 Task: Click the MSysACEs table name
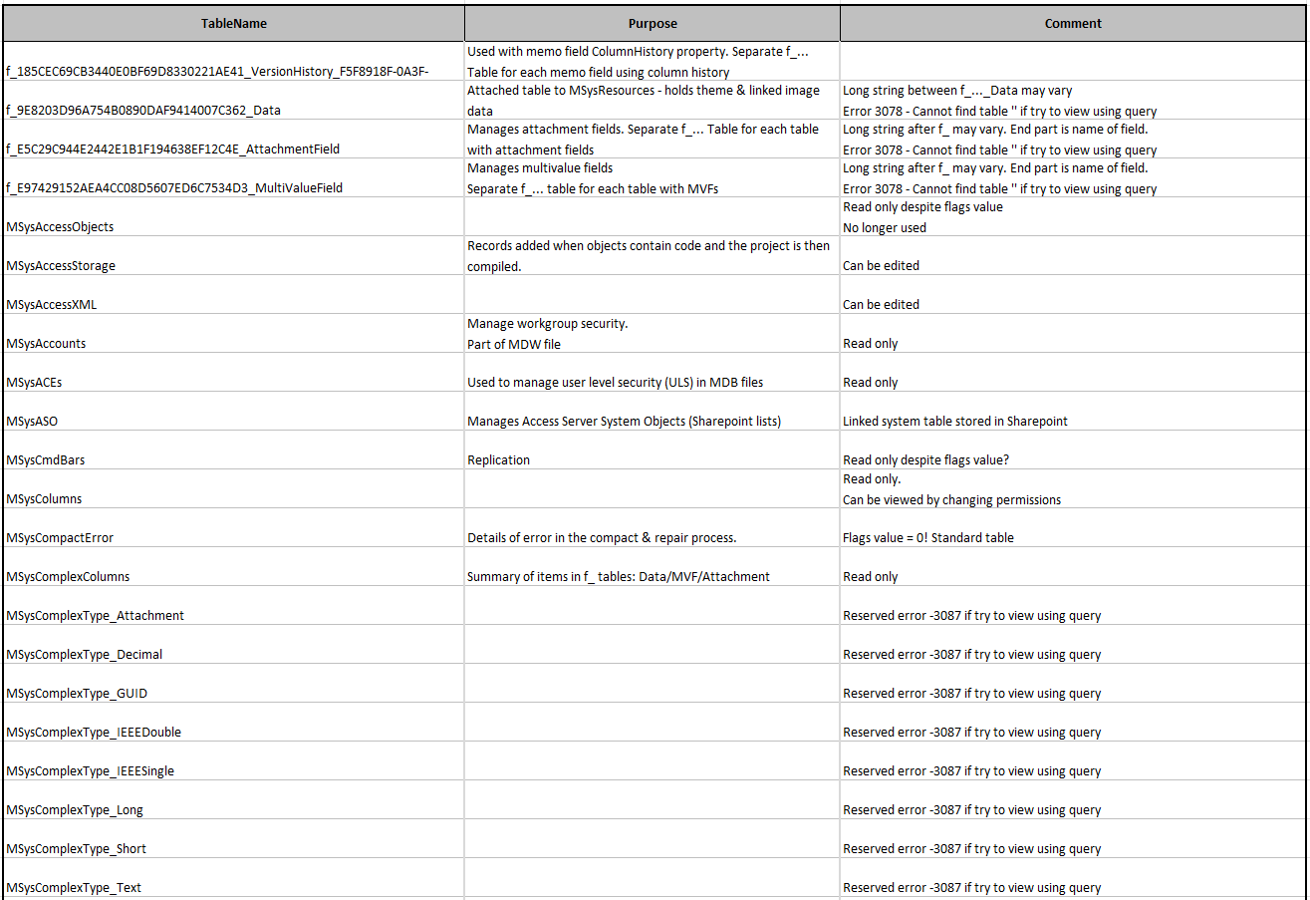[x=233, y=373]
